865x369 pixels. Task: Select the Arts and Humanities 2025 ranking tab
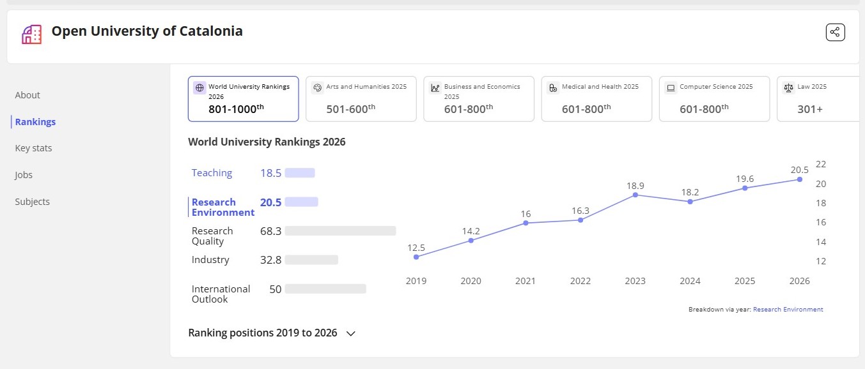[x=361, y=98]
